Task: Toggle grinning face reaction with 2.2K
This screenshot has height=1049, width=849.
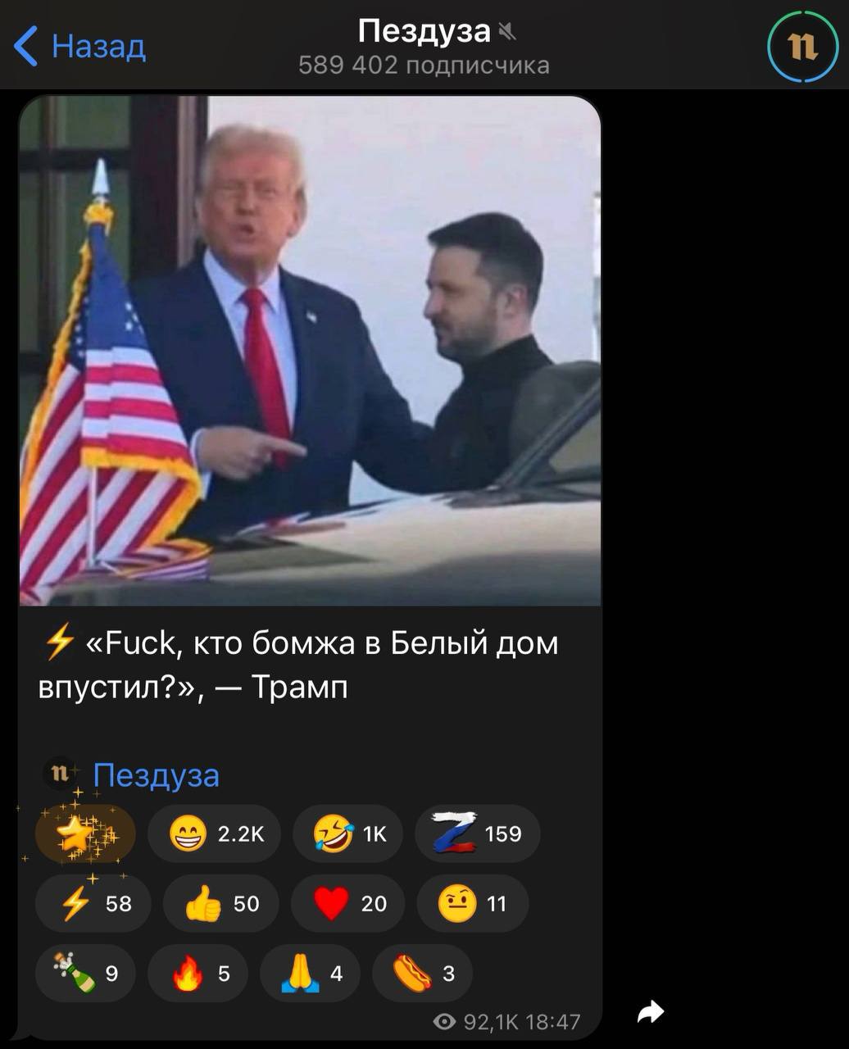Action: tap(214, 833)
